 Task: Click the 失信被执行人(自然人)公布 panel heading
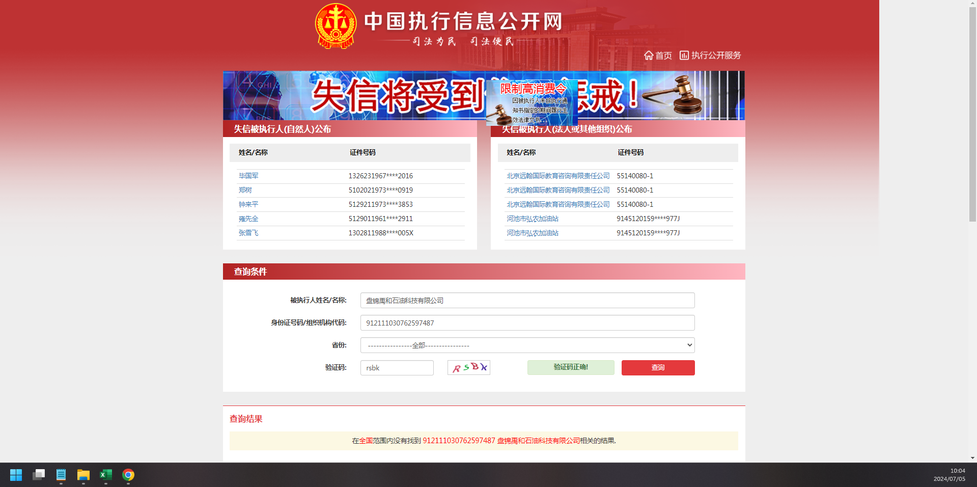(x=283, y=129)
